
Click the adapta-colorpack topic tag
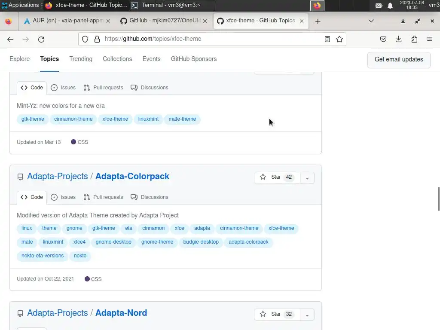point(248,242)
